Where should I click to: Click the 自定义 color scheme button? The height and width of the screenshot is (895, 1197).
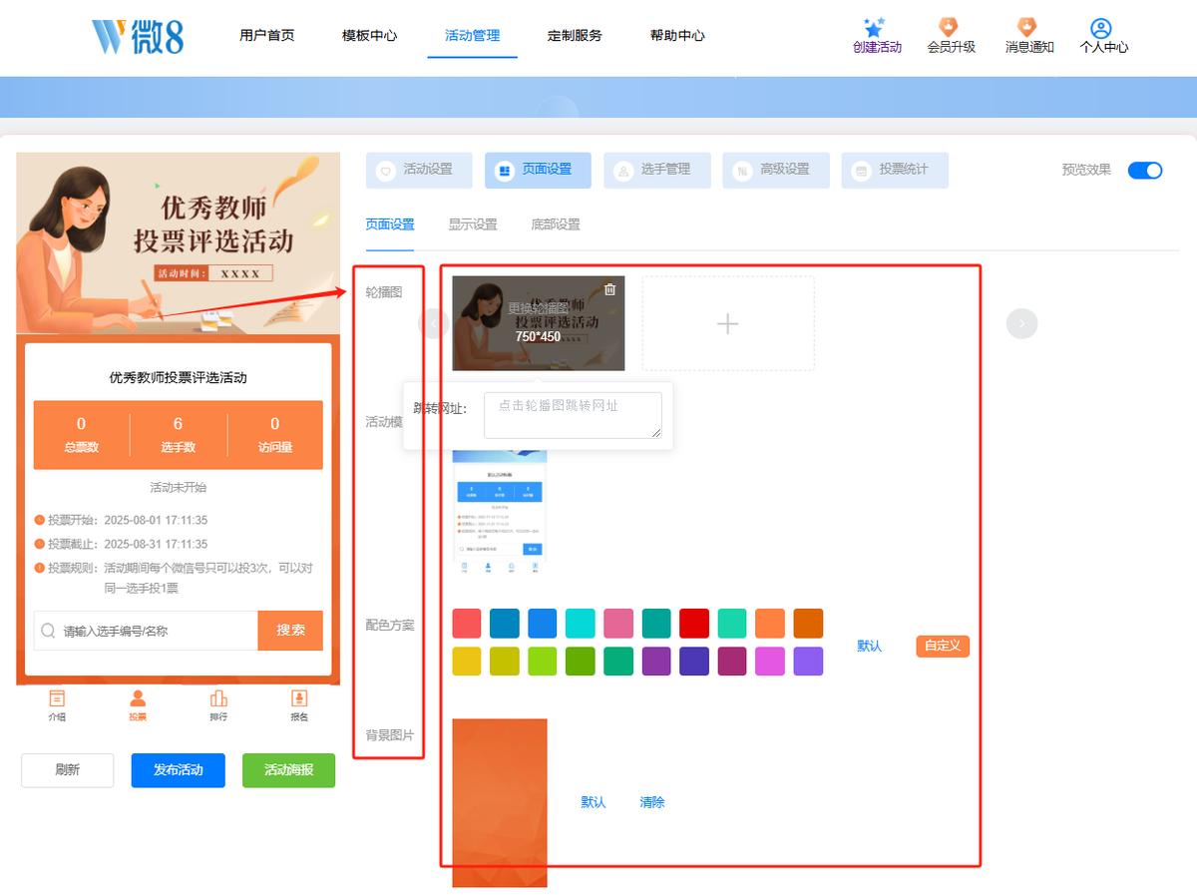pyautogui.click(x=943, y=646)
